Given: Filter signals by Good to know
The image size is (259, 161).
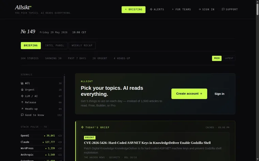Looking at the screenshot, I should (41, 115).
